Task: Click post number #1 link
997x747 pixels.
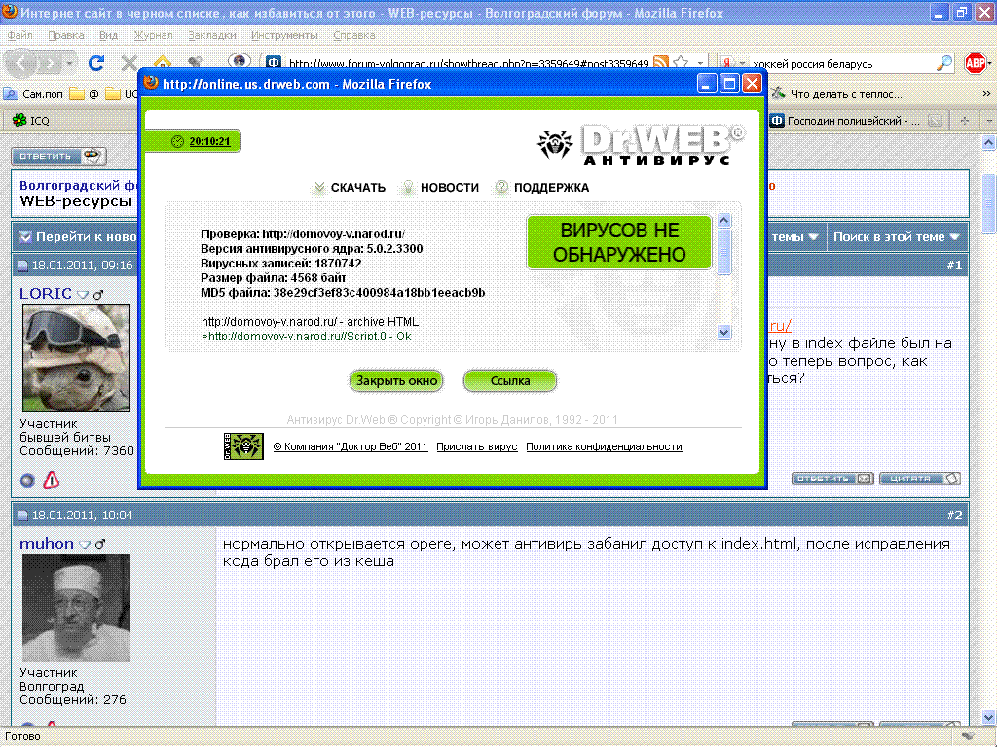Action: pyautogui.click(x=954, y=265)
